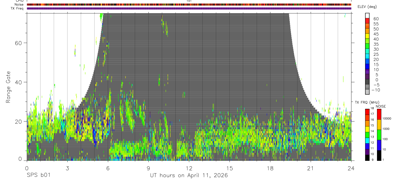Select the 'SPS b01' radar beam label
This screenshot has width=395, height=182.
(38, 175)
